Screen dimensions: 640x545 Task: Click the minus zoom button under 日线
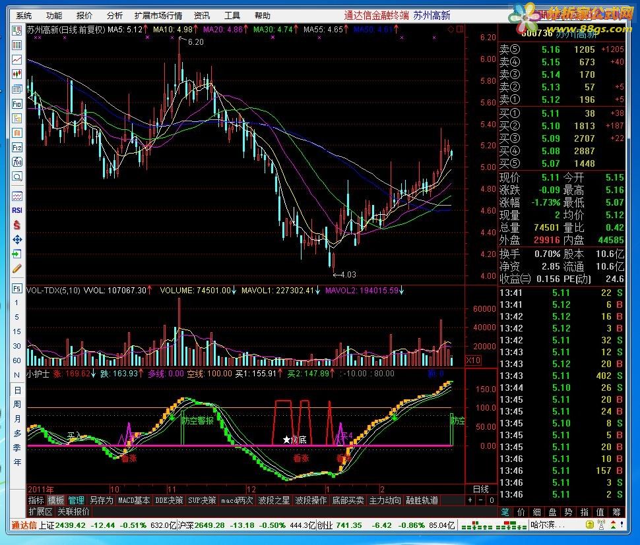coord(481,500)
